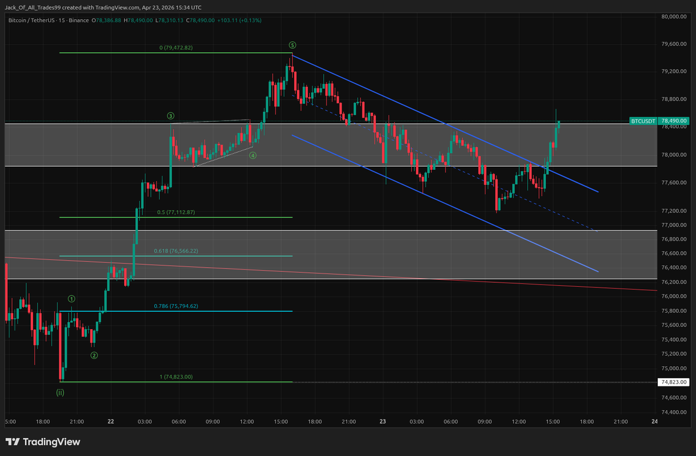Viewport: 696px width, 456px height.
Task: Click the +103.11 (+0.13%) change readout
Action: pyautogui.click(x=240, y=20)
